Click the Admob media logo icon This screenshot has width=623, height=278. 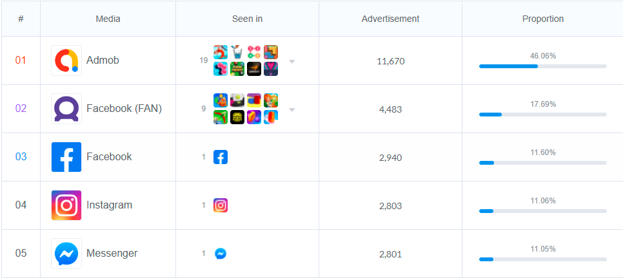point(66,60)
